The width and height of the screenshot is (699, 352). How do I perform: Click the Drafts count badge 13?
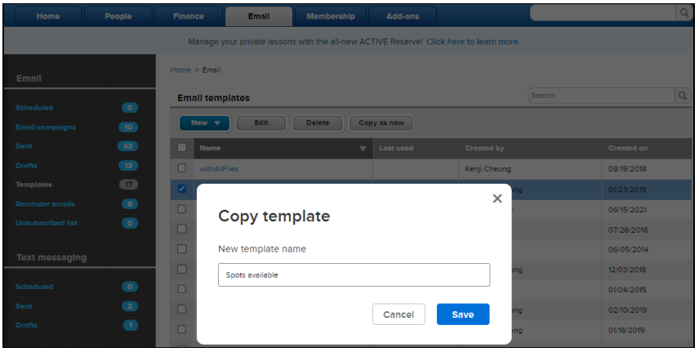tap(128, 166)
